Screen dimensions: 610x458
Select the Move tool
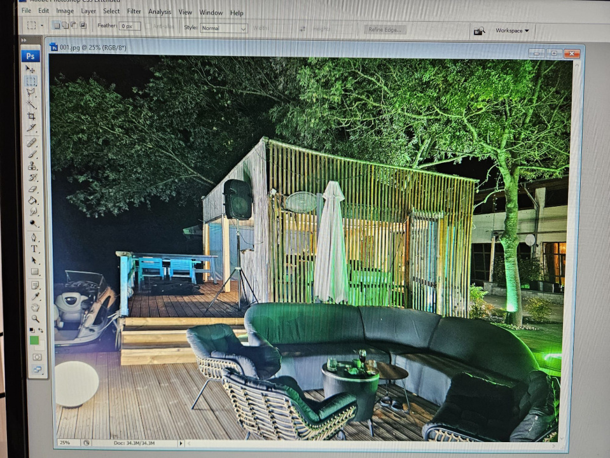tap(31, 69)
